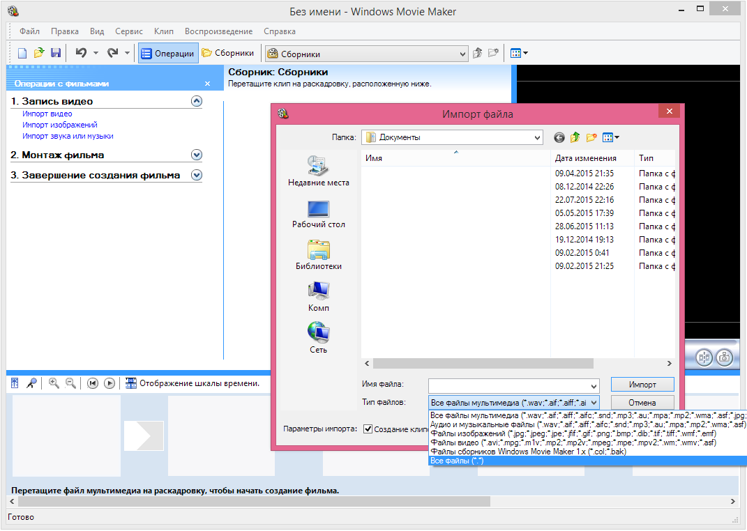Open the Redo history dropdown arrow
The image size is (747, 531).
point(127,53)
